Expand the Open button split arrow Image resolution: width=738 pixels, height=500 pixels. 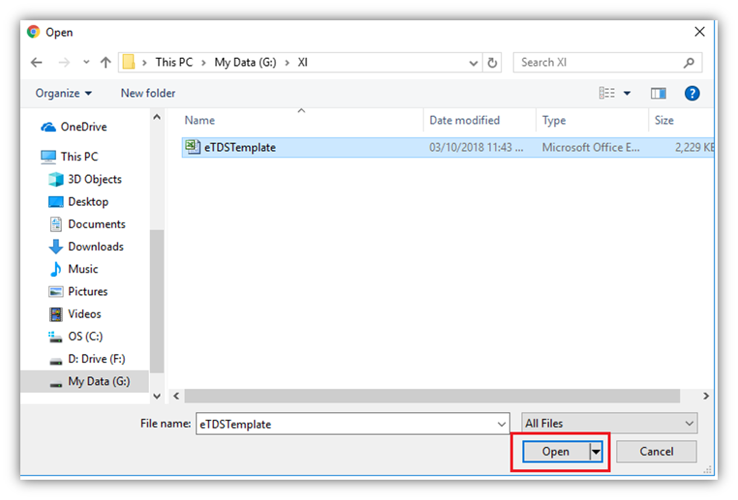[x=597, y=452]
